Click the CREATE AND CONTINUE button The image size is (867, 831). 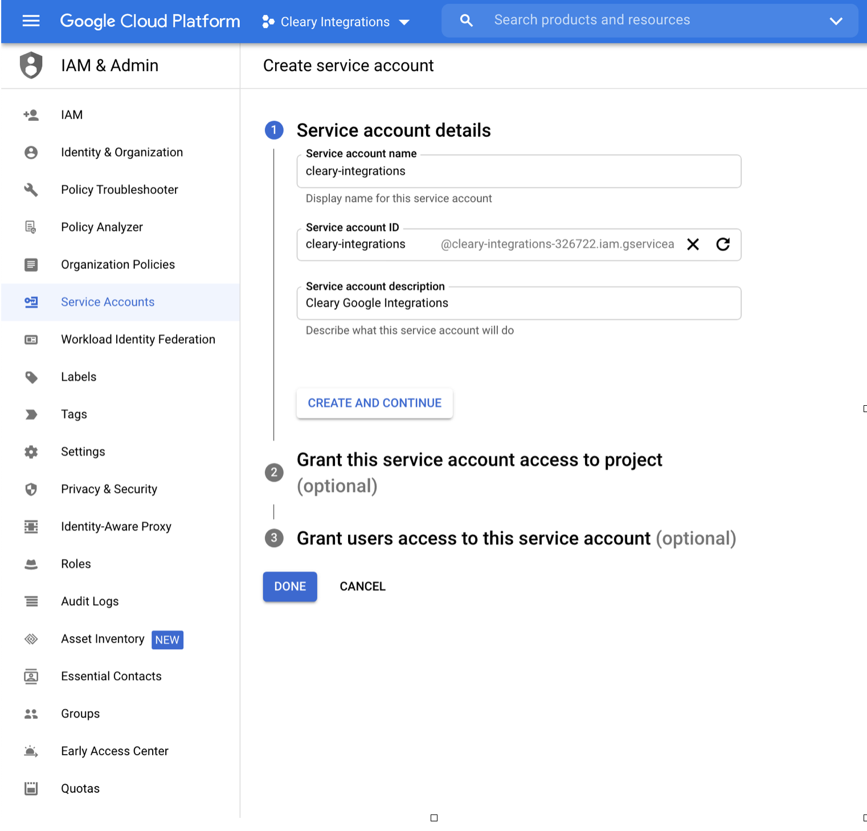pos(375,403)
